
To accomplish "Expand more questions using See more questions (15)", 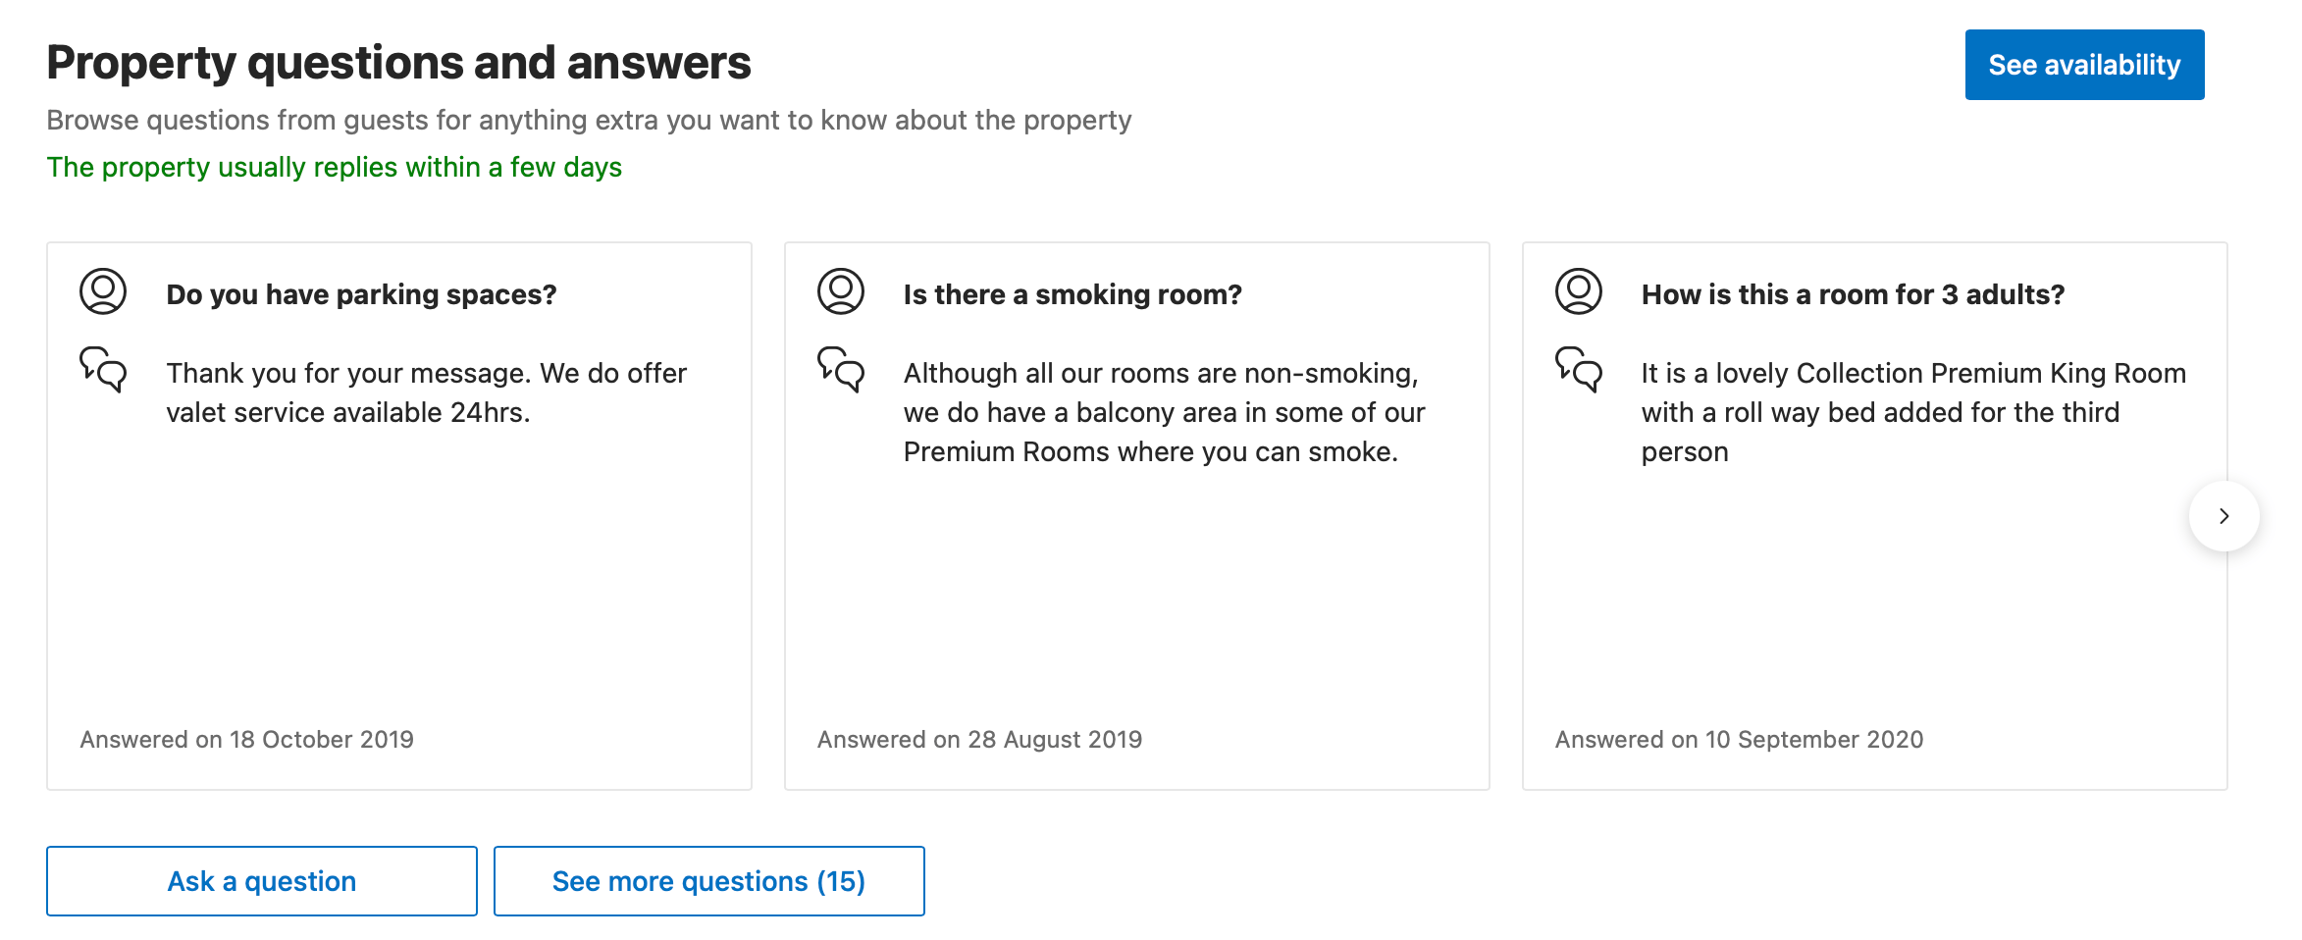I will point(708,880).
